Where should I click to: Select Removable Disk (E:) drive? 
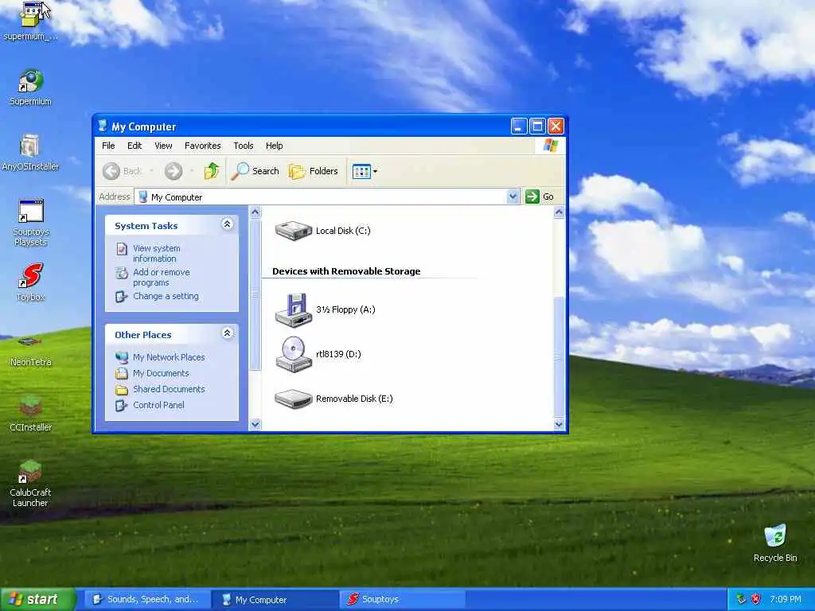333,399
